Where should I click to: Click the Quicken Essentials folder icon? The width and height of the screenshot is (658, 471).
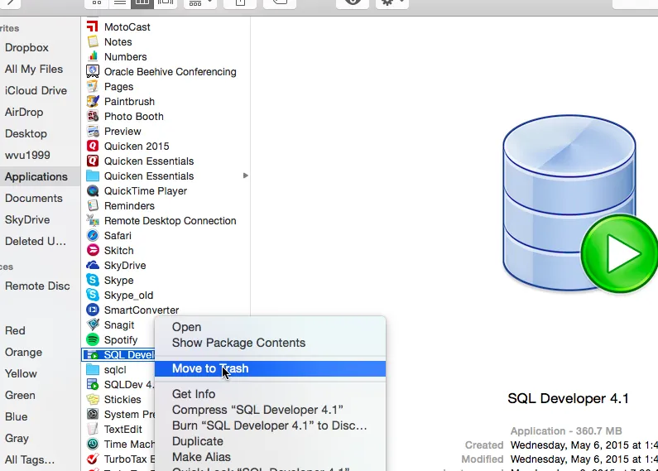point(93,175)
